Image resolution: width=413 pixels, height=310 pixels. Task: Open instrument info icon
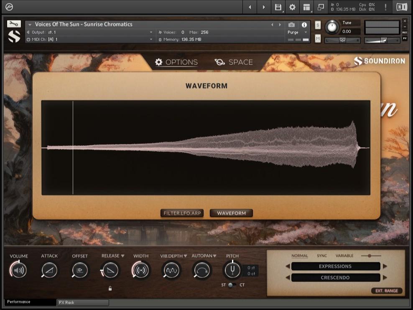pyautogui.click(x=304, y=25)
